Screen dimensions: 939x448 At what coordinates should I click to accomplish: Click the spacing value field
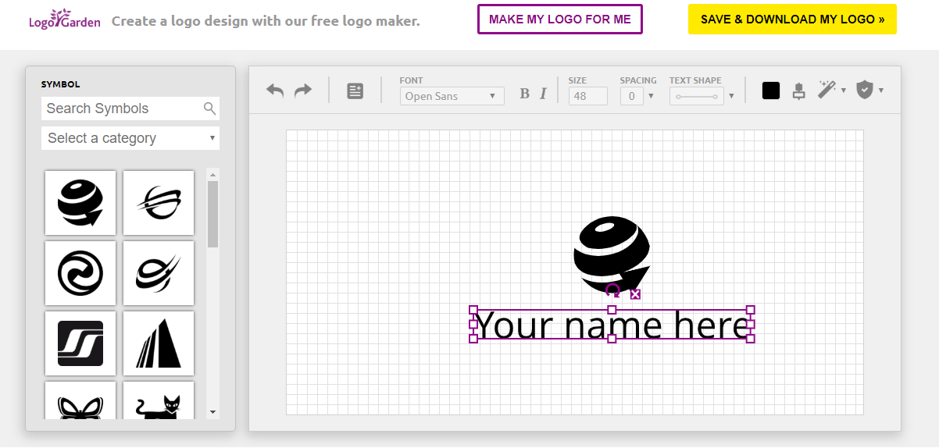(631, 96)
